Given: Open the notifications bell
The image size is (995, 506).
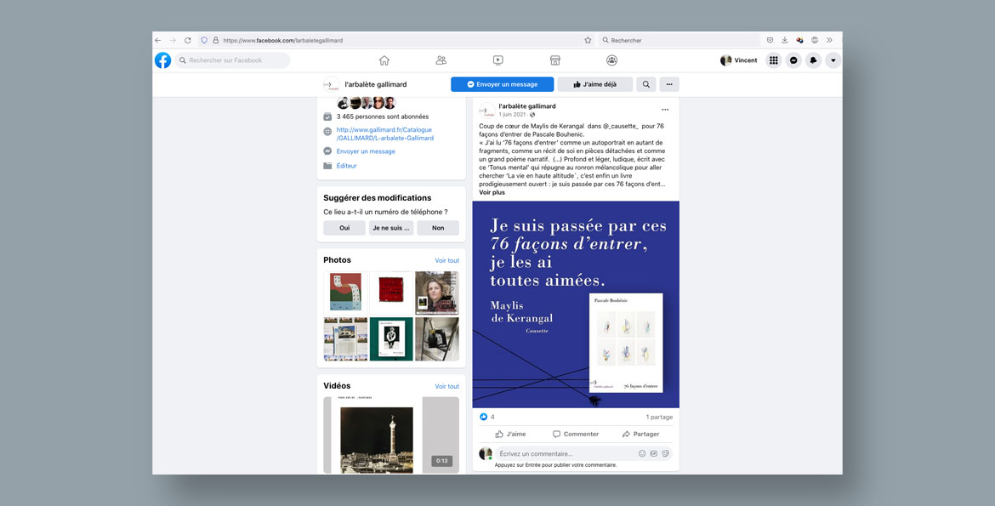Looking at the screenshot, I should tap(814, 60).
